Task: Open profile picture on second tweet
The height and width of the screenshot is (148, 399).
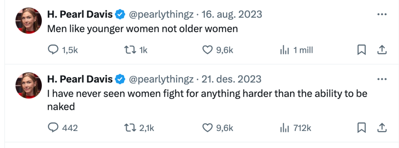Action: tap(28, 85)
